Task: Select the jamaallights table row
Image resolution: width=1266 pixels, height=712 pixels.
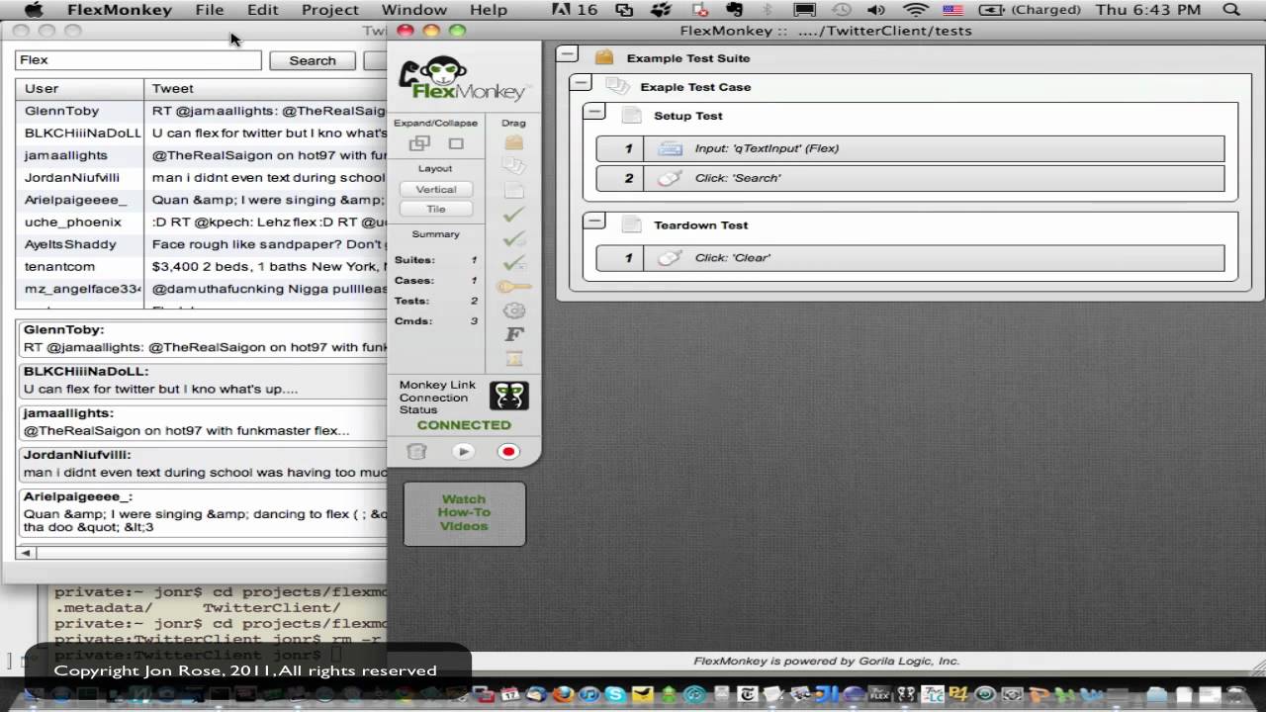Action: 202,155
